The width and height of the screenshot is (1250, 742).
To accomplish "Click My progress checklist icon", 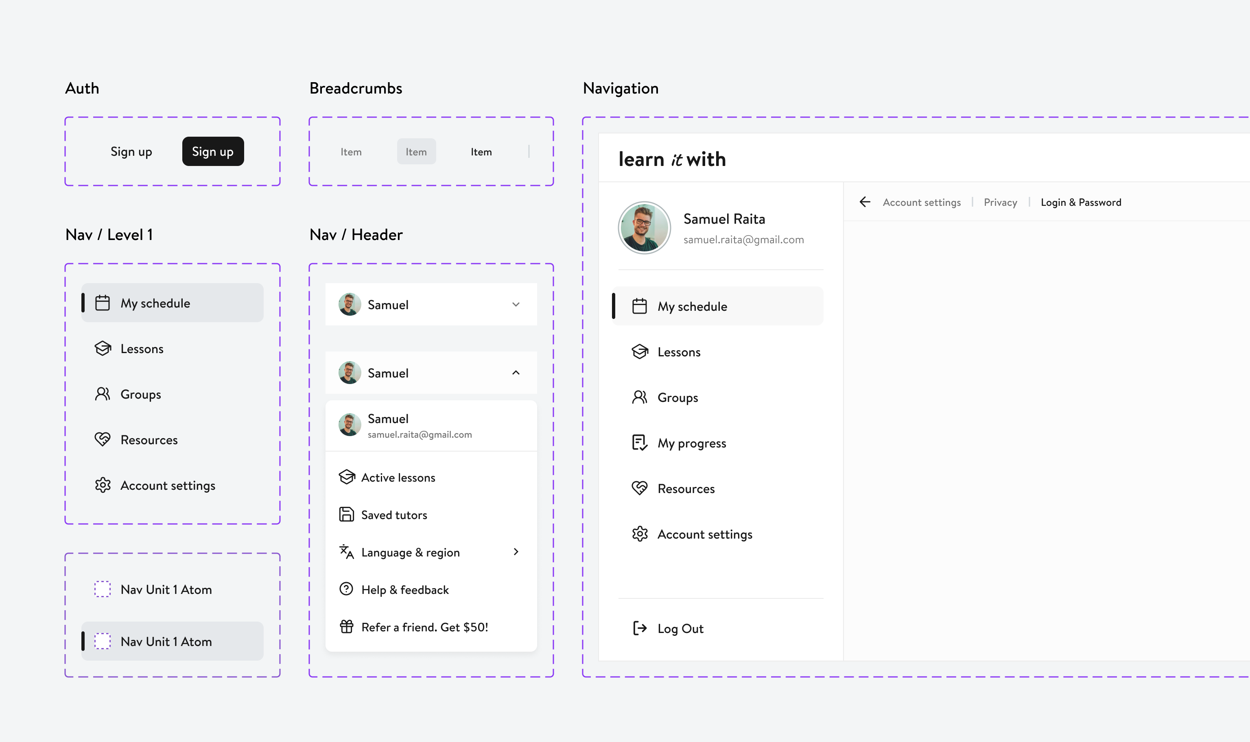I will click(x=640, y=443).
